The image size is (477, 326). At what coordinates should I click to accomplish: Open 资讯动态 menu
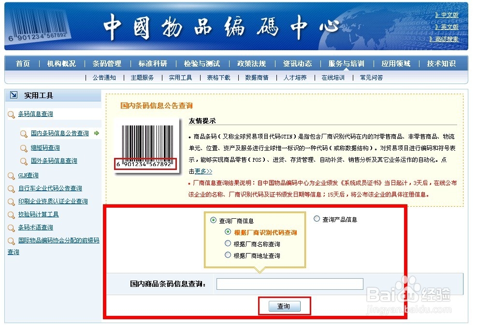[x=298, y=64]
